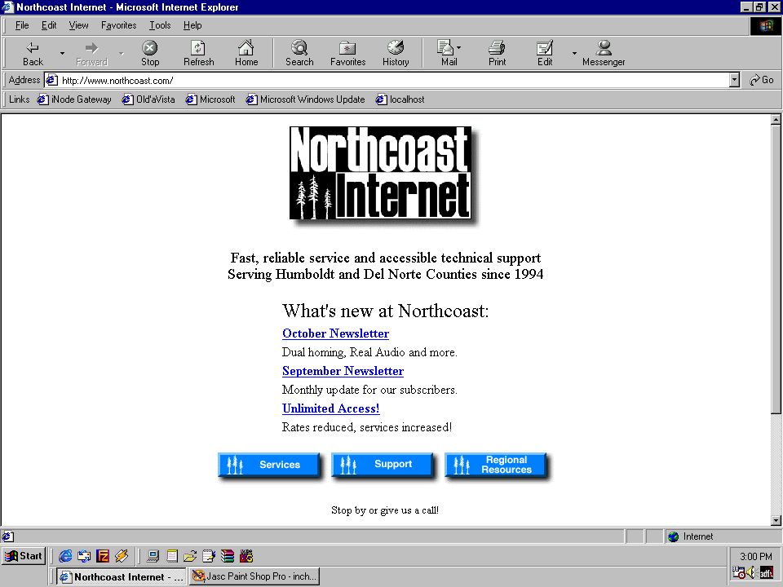Open the October Newsletter link
Screen dimensions: 783x587
[x=335, y=333]
